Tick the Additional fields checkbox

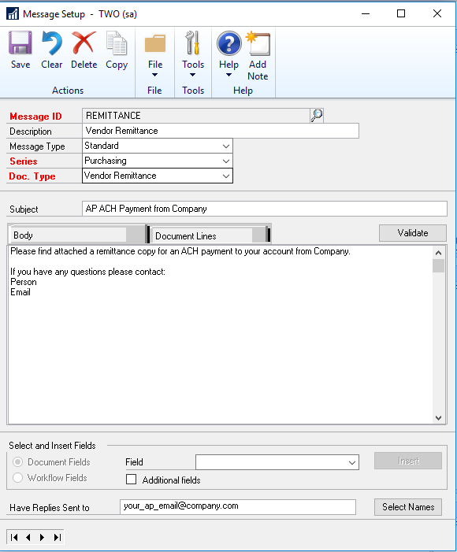pyautogui.click(x=131, y=479)
